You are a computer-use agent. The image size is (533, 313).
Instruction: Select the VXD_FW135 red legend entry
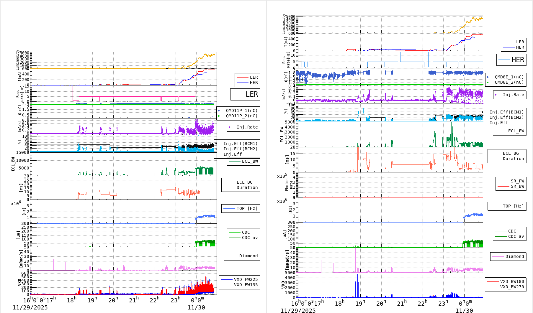click(x=245, y=285)
